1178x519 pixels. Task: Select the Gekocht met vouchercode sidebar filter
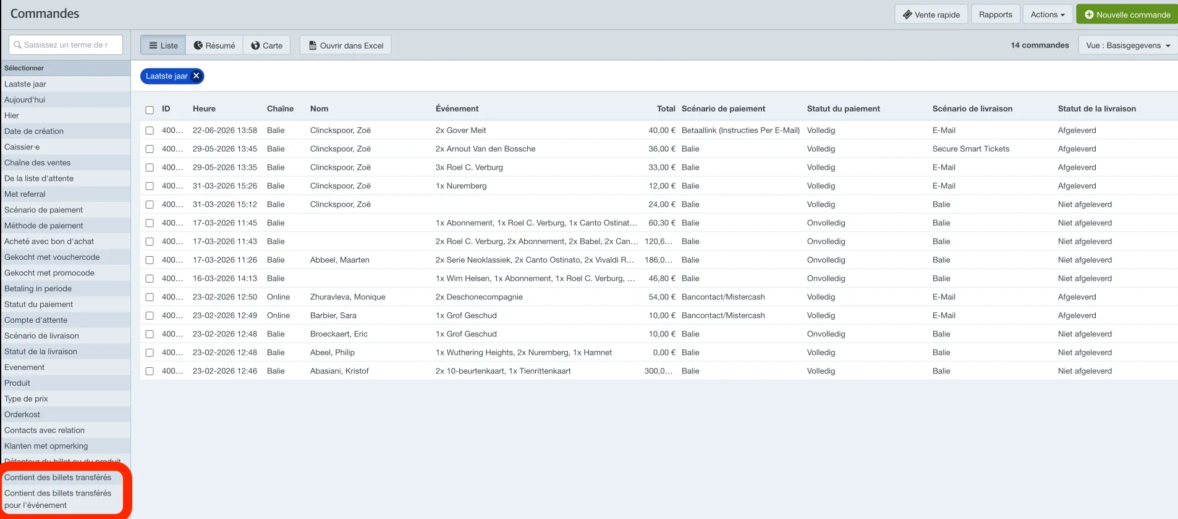click(65, 257)
